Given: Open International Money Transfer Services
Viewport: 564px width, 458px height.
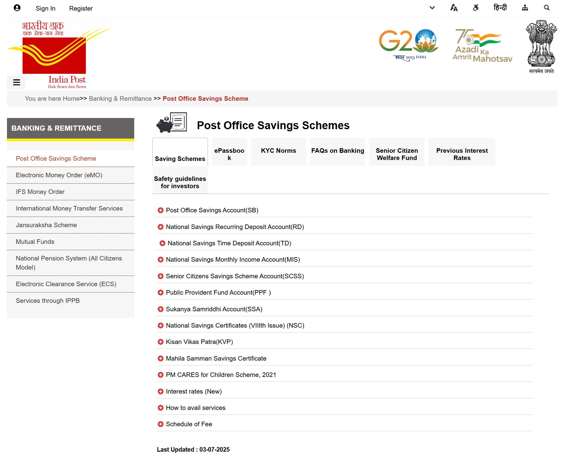Looking at the screenshot, I should pyautogui.click(x=70, y=208).
